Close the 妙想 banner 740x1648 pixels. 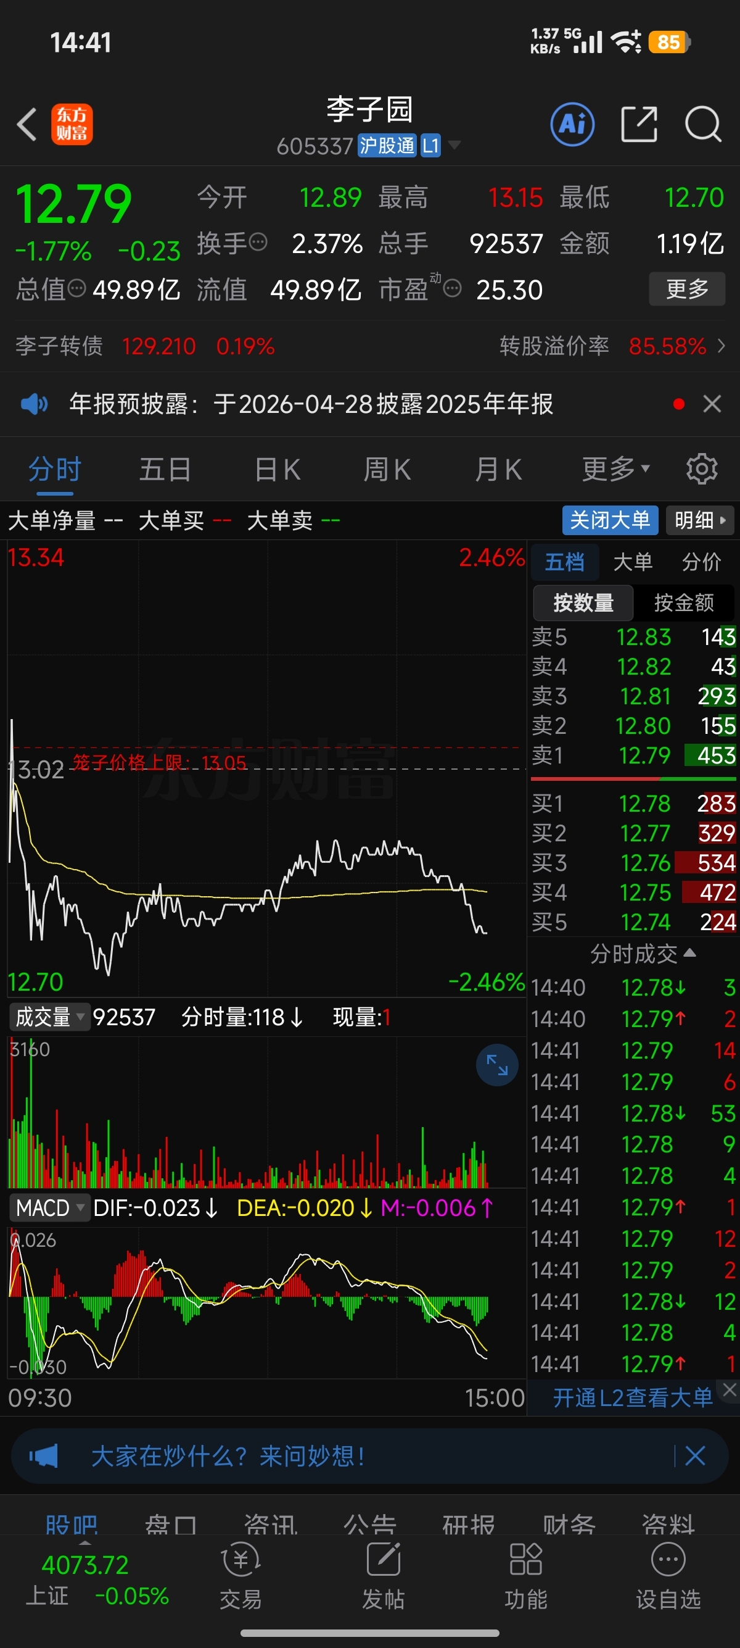tap(695, 1456)
